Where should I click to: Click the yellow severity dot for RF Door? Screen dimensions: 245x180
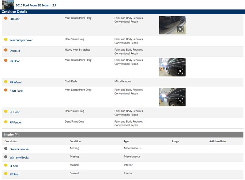click(x=6, y=111)
